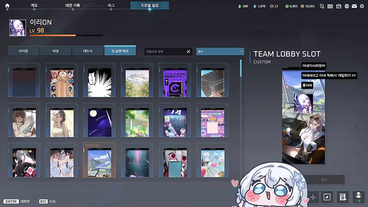The image size is (368, 207).
Task: Select the purple CHUNGNAM slot background thumbnail
Action: point(175,82)
